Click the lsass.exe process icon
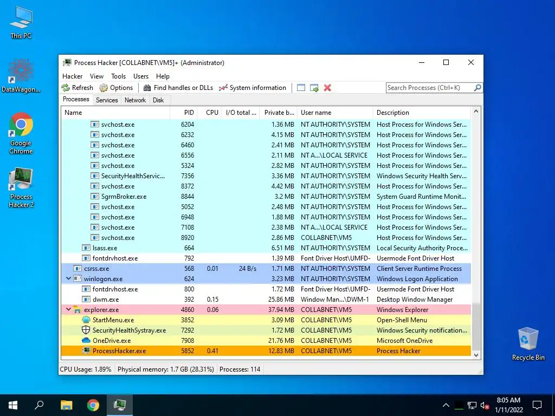 click(86, 248)
